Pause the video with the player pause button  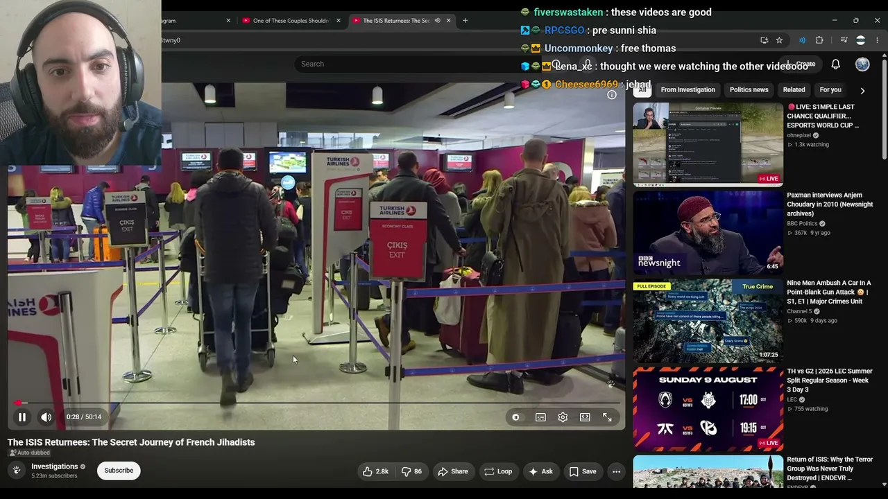tap(22, 417)
